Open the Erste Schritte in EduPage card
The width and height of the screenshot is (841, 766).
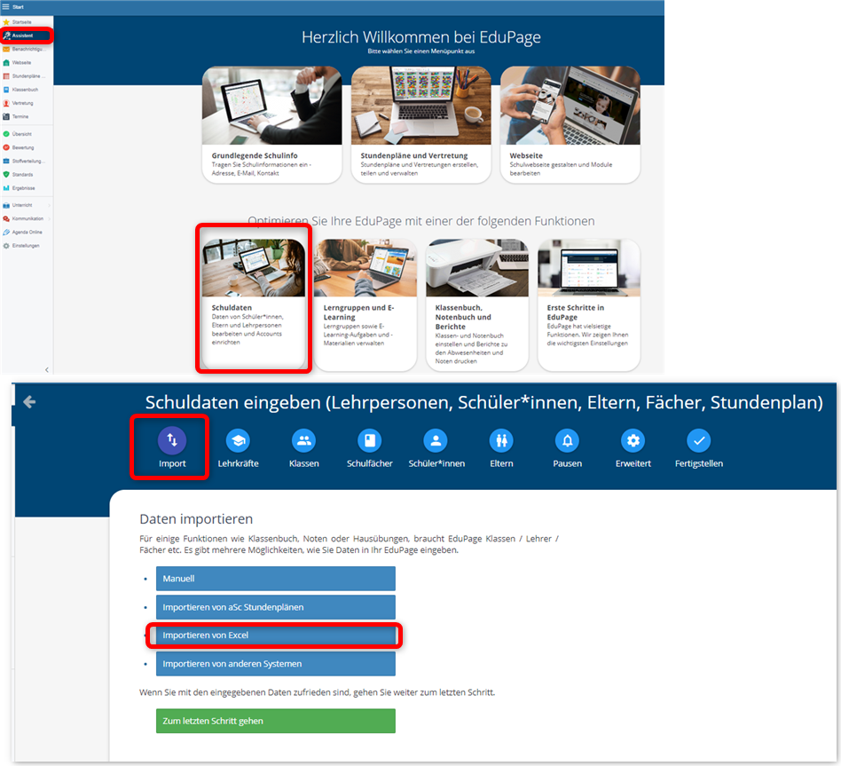tap(589, 304)
